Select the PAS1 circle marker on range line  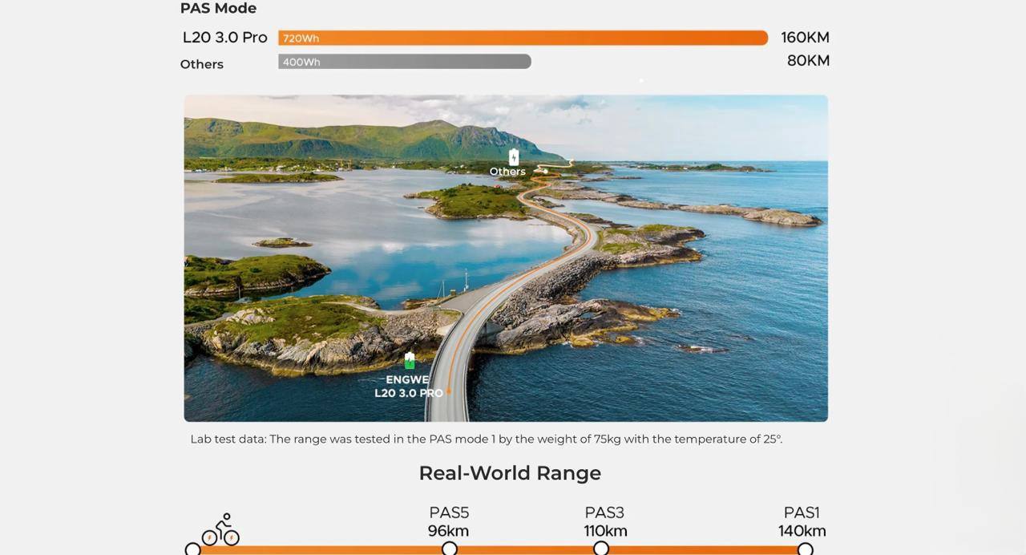[x=805, y=549]
